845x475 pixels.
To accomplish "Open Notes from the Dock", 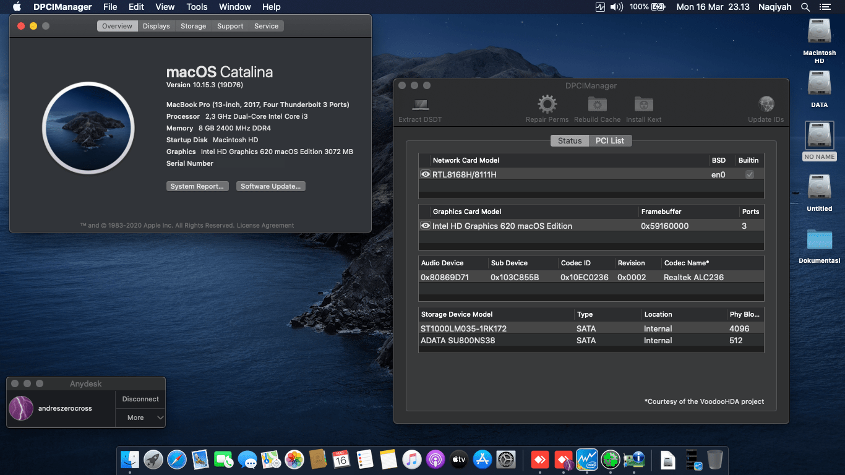I will [x=388, y=459].
